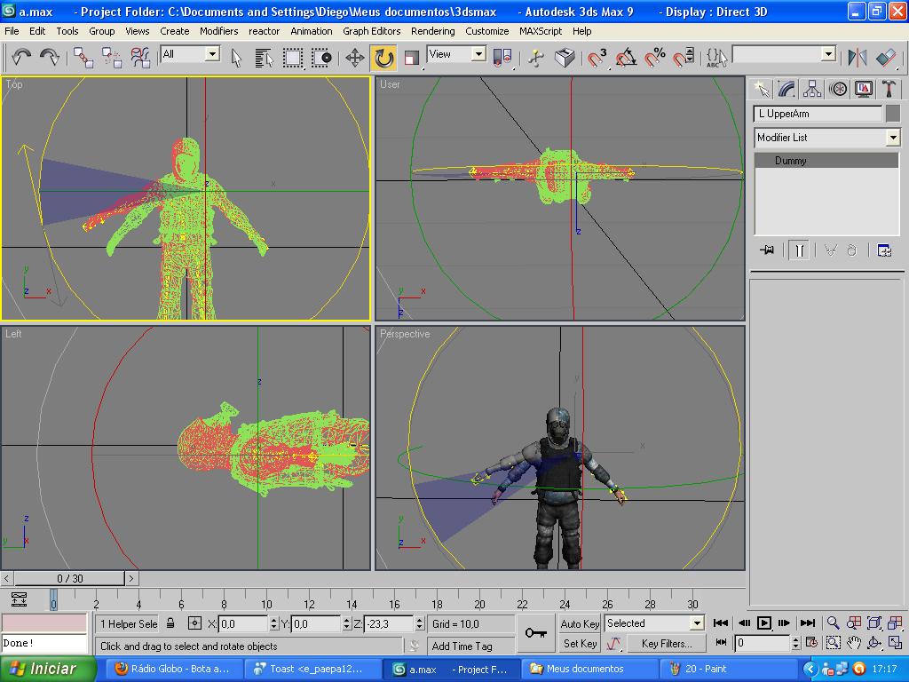This screenshot has width=909, height=682.
Task: Click the Pin Stack icon
Action: (767, 250)
